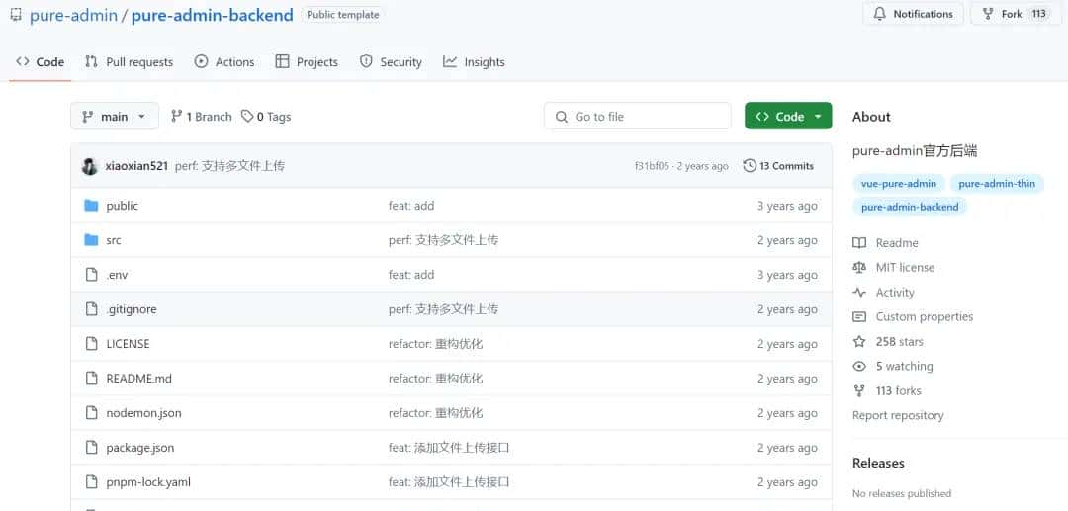
Task: Click the Public template label
Action: [342, 14]
